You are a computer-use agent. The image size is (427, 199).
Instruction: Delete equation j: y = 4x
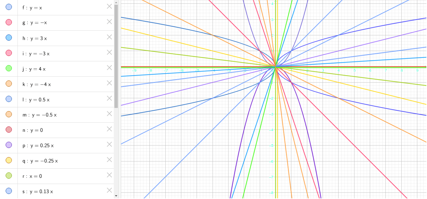[x=109, y=68]
